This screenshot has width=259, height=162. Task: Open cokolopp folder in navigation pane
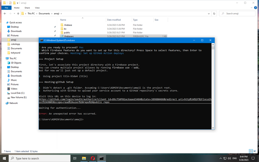(x=15, y=44)
